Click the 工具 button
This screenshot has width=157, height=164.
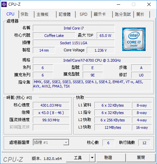(x=78, y=158)
